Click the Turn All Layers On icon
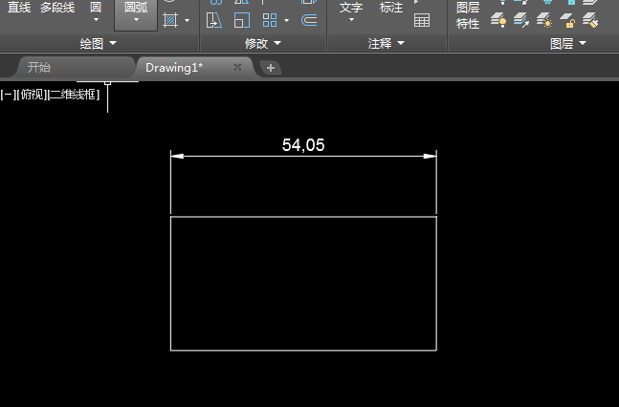619x407 pixels. click(x=498, y=20)
